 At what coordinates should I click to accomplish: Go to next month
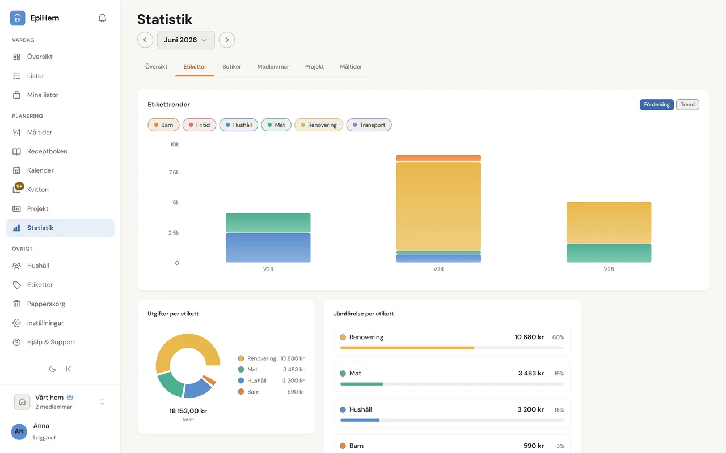click(x=227, y=40)
